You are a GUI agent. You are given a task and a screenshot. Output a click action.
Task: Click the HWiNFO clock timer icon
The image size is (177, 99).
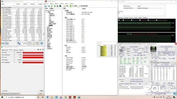pyautogui.click(x=29, y=43)
